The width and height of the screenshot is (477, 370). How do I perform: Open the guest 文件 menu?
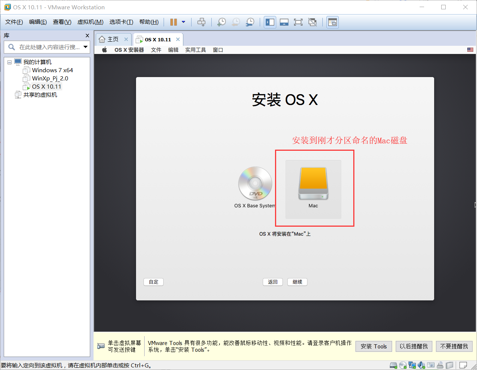point(156,50)
